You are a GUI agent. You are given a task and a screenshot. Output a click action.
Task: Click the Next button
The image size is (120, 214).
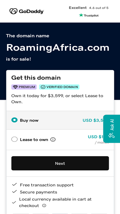[x=60, y=163]
